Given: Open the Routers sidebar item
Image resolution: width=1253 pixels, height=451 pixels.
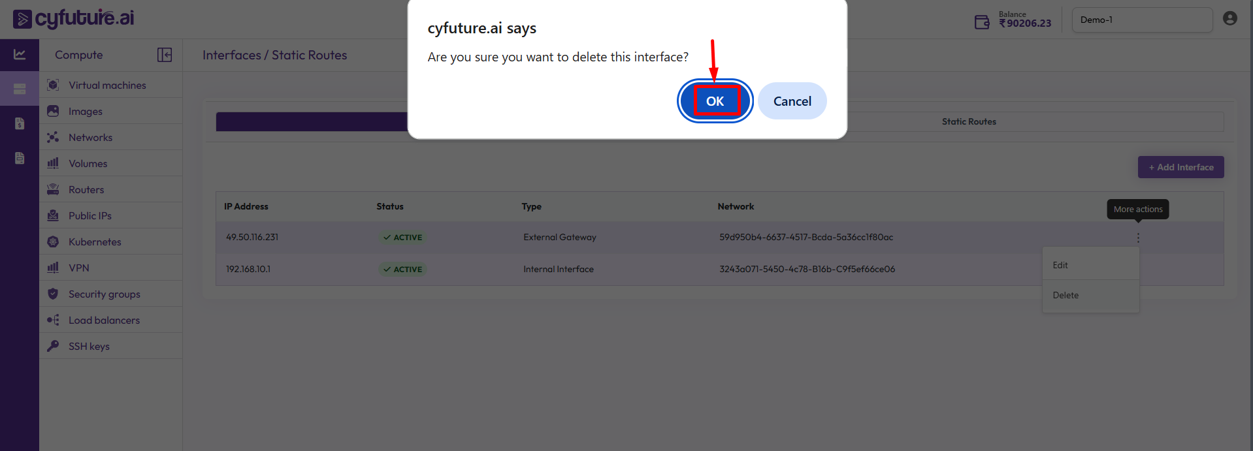Looking at the screenshot, I should [x=86, y=190].
